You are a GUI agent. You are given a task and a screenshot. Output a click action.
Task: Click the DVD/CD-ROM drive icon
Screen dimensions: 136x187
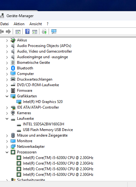click(x=13, y=85)
